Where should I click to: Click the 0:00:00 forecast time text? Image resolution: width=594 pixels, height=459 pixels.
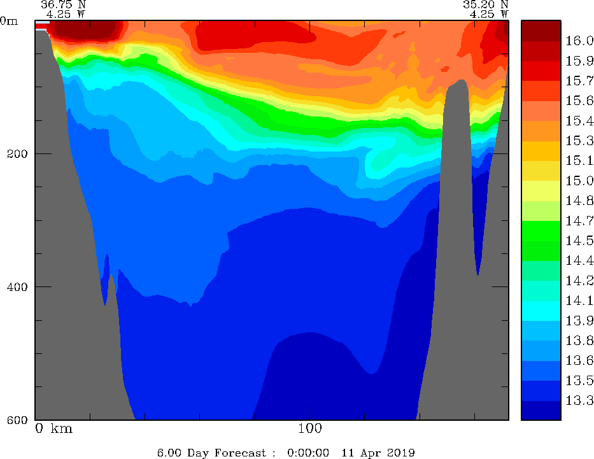(308, 453)
